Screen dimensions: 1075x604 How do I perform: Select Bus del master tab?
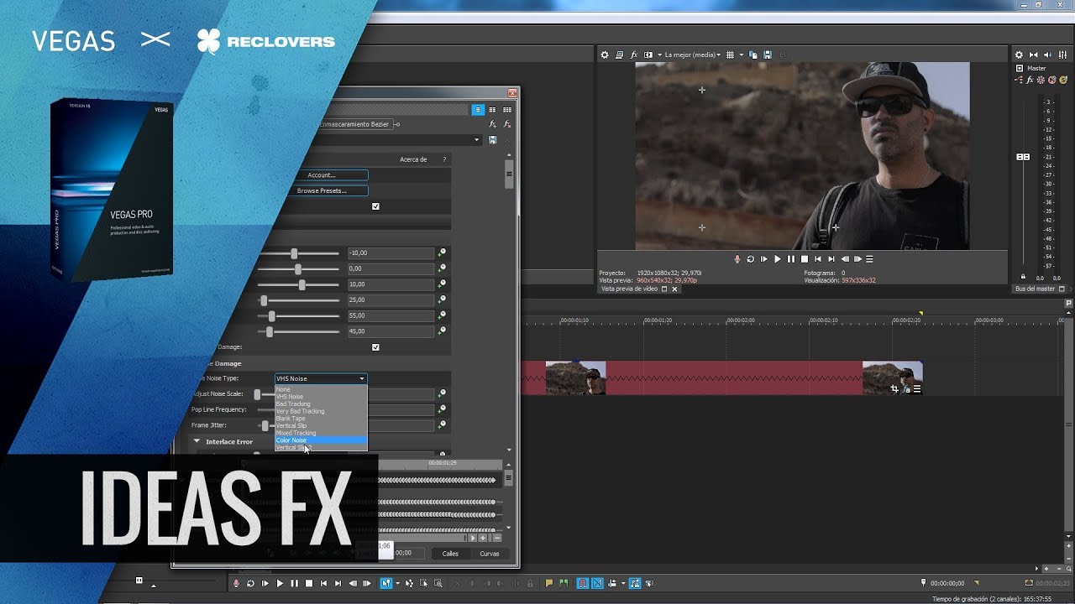coord(1035,289)
